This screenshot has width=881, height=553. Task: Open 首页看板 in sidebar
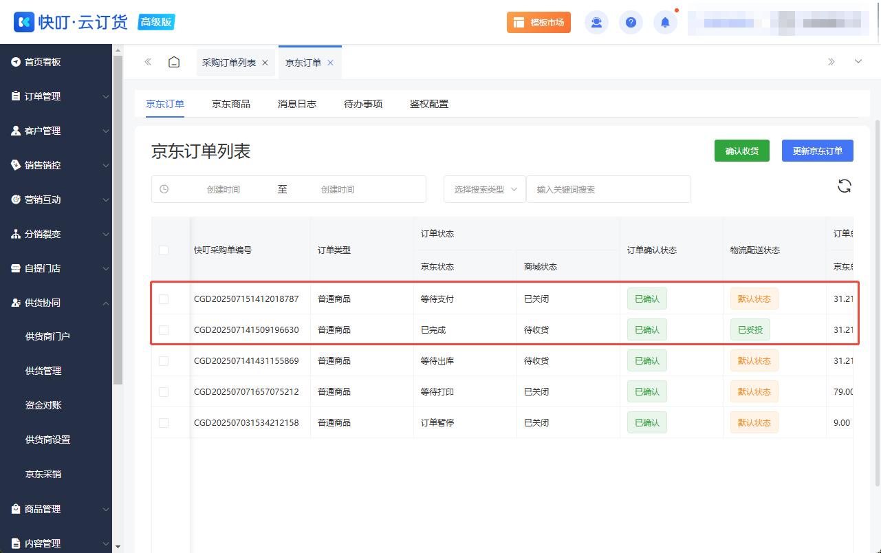pyautogui.click(x=43, y=62)
